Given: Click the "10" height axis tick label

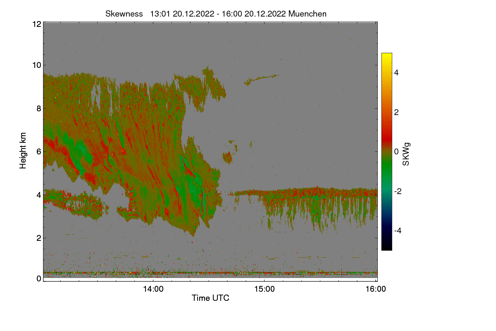Looking at the screenshot, I should coord(36,65).
